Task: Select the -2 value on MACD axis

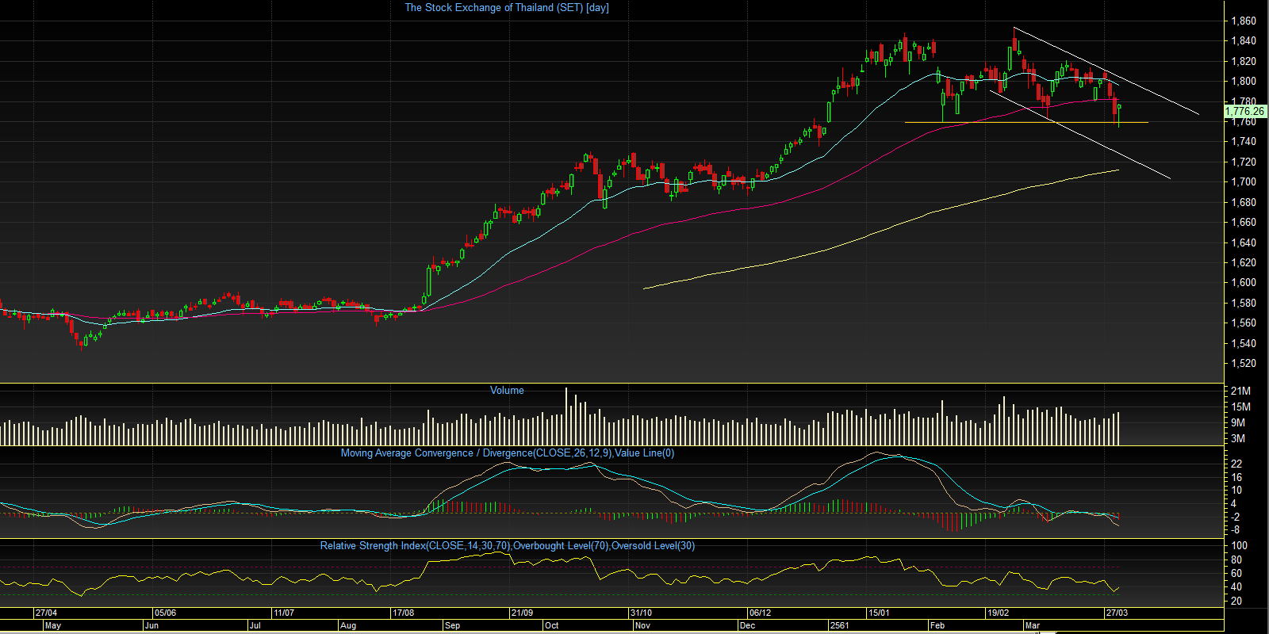Action: [1236, 517]
